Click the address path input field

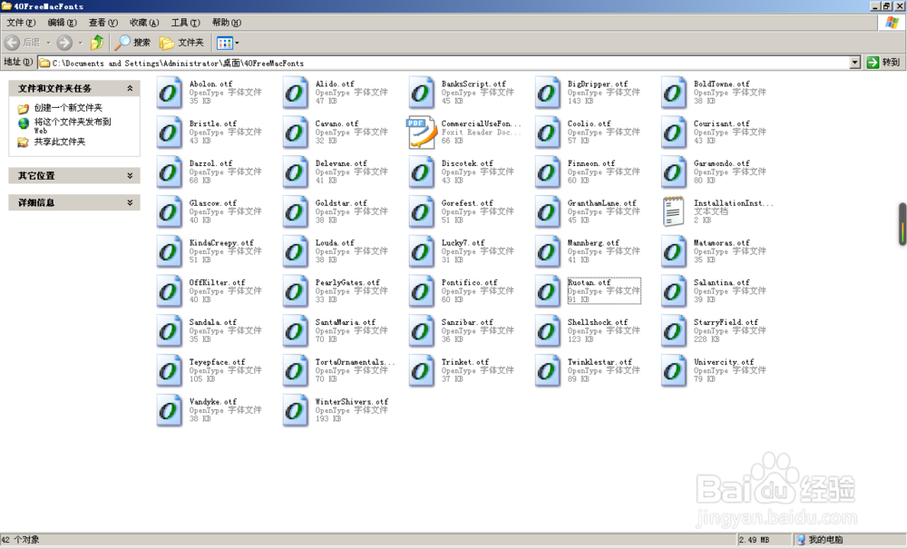(450, 63)
